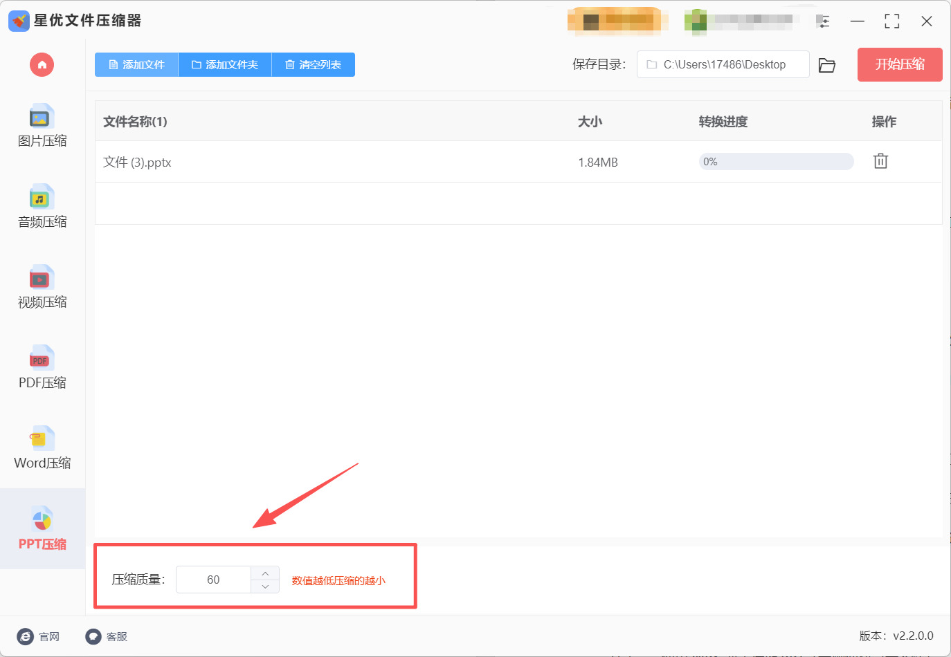Clear the list with 清空列表
Screen dimensions: 951x657
pyautogui.click(x=314, y=65)
